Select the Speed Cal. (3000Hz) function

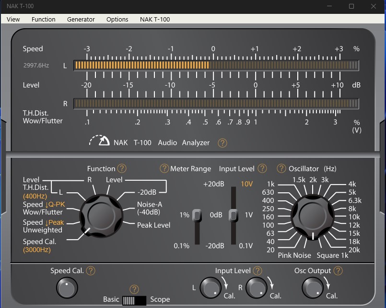(x=39, y=246)
